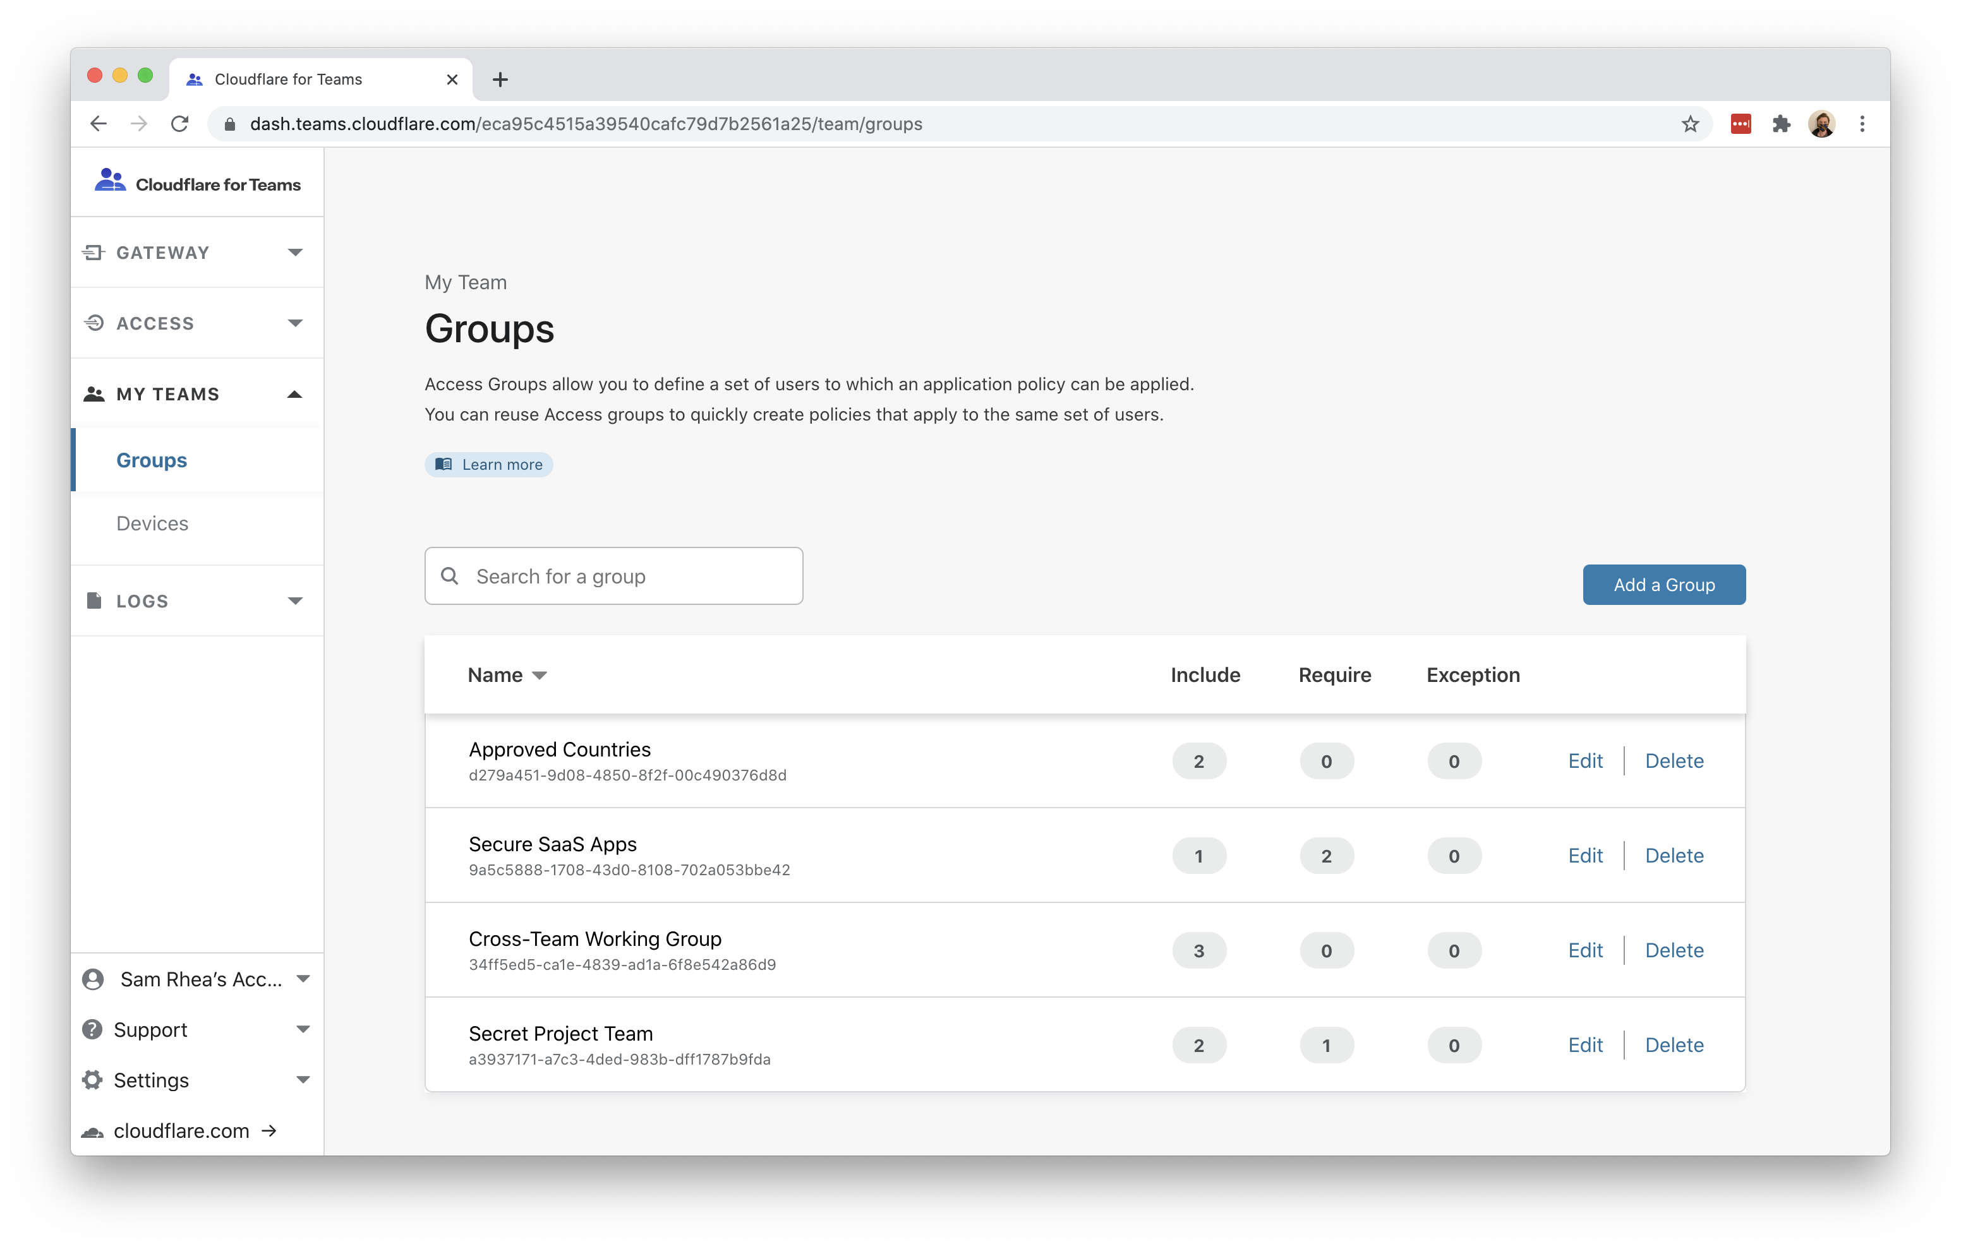Click the browser back arrow

(99, 124)
